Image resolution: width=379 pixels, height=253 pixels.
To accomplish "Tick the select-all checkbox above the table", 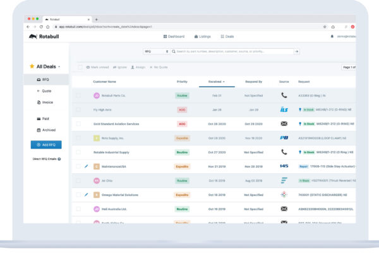I will tap(79, 66).
